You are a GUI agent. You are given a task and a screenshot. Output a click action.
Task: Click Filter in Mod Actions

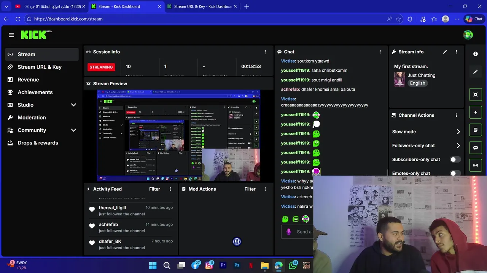[x=250, y=189]
